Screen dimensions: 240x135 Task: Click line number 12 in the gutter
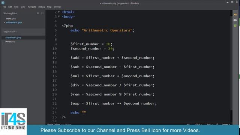tap(54, 58)
